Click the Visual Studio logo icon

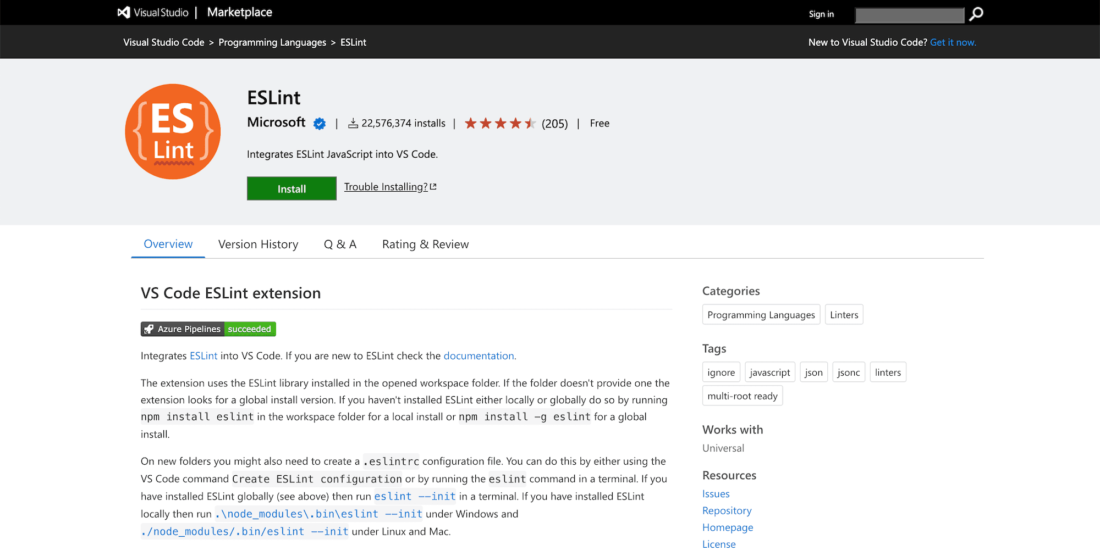(x=124, y=12)
